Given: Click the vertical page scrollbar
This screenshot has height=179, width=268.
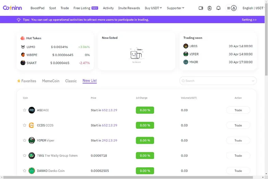Looking at the screenshot, I should pyautogui.click(x=266, y=39).
